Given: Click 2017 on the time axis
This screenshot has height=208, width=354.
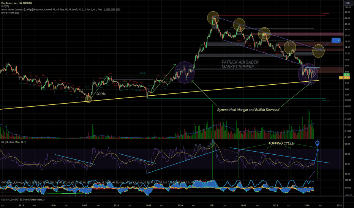Looking at the screenshot, I should [x=85, y=205].
